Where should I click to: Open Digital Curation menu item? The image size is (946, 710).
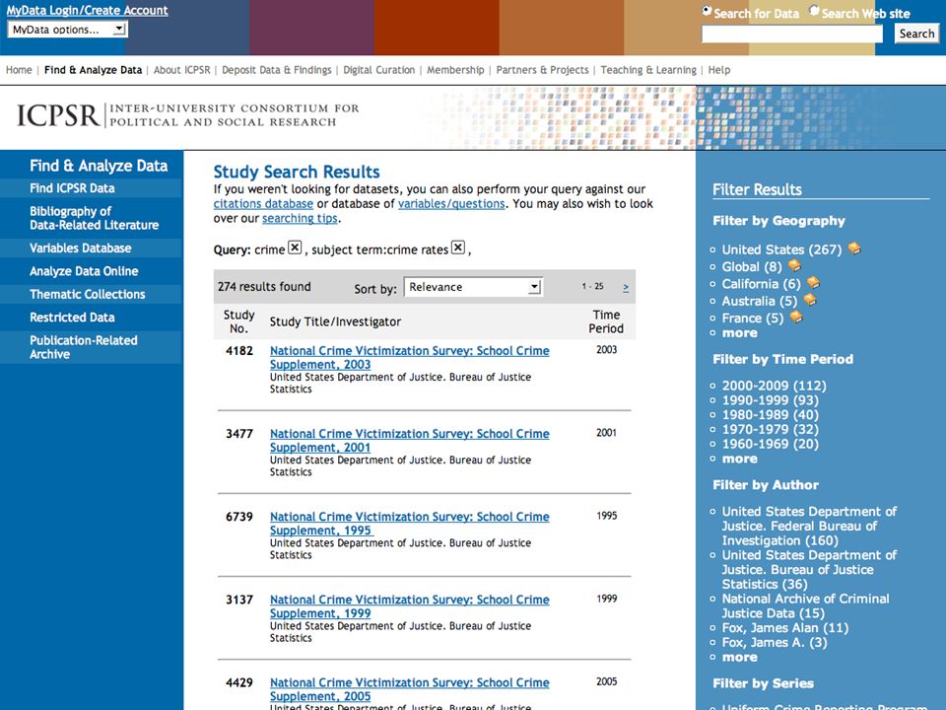pos(378,70)
